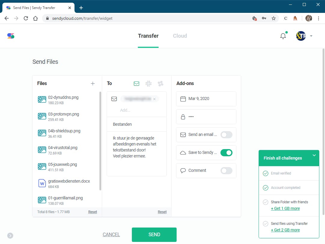This screenshot has height=244, width=325.
Task: Expand the account dropdown arrow
Action: point(311,36)
